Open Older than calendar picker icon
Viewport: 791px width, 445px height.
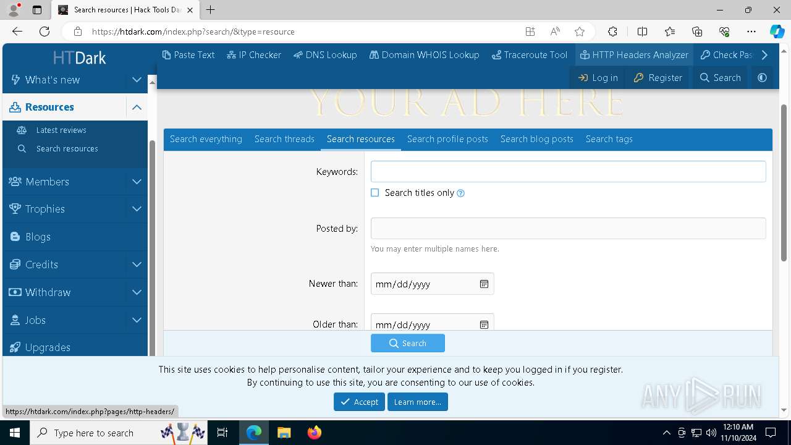[x=484, y=324]
